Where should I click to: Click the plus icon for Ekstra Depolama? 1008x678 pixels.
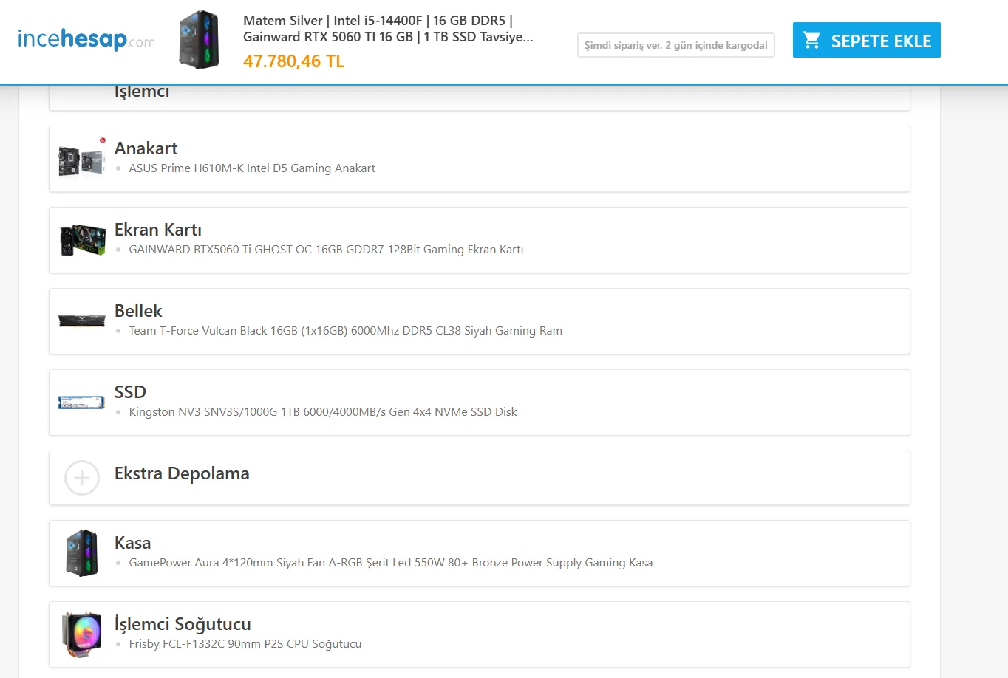click(82, 478)
